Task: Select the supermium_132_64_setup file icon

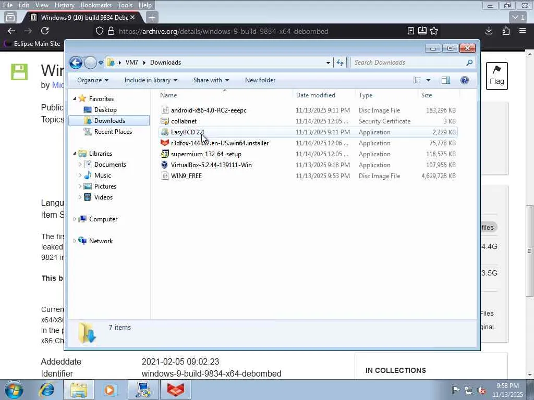Action: [165, 154]
